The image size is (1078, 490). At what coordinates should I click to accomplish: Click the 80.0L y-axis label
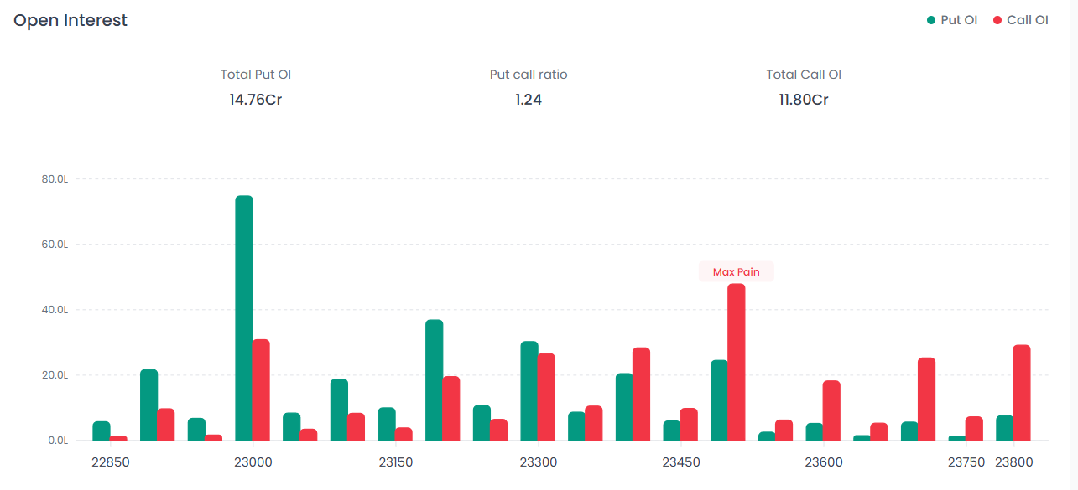pos(54,179)
